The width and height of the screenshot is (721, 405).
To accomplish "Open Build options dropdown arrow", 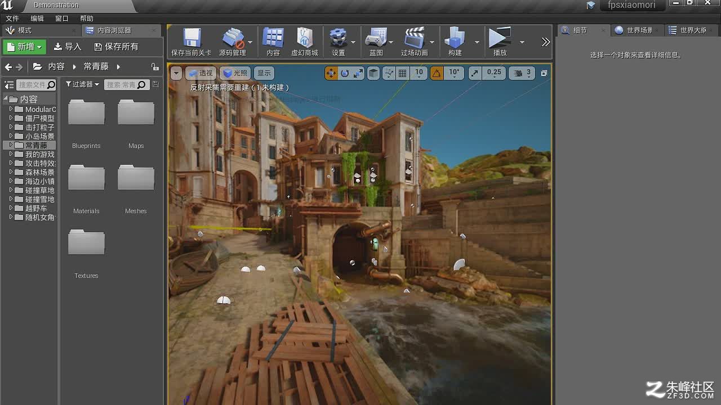I will click(x=477, y=42).
